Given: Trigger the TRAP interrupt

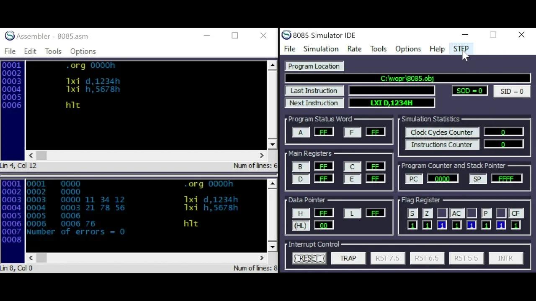Looking at the screenshot, I should [348, 258].
